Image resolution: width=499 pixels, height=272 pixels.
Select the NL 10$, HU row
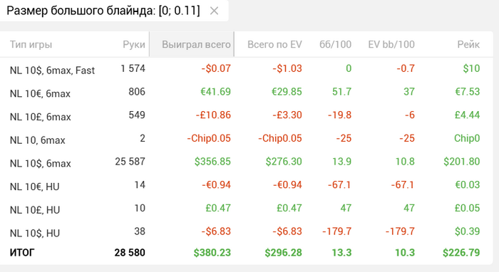click(247, 231)
